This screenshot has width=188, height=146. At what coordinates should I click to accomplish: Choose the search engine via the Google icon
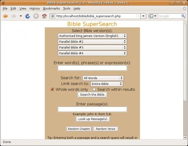[153, 16]
